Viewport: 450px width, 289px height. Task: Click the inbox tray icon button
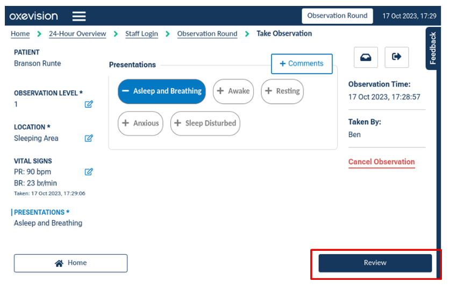click(x=366, y=57)
